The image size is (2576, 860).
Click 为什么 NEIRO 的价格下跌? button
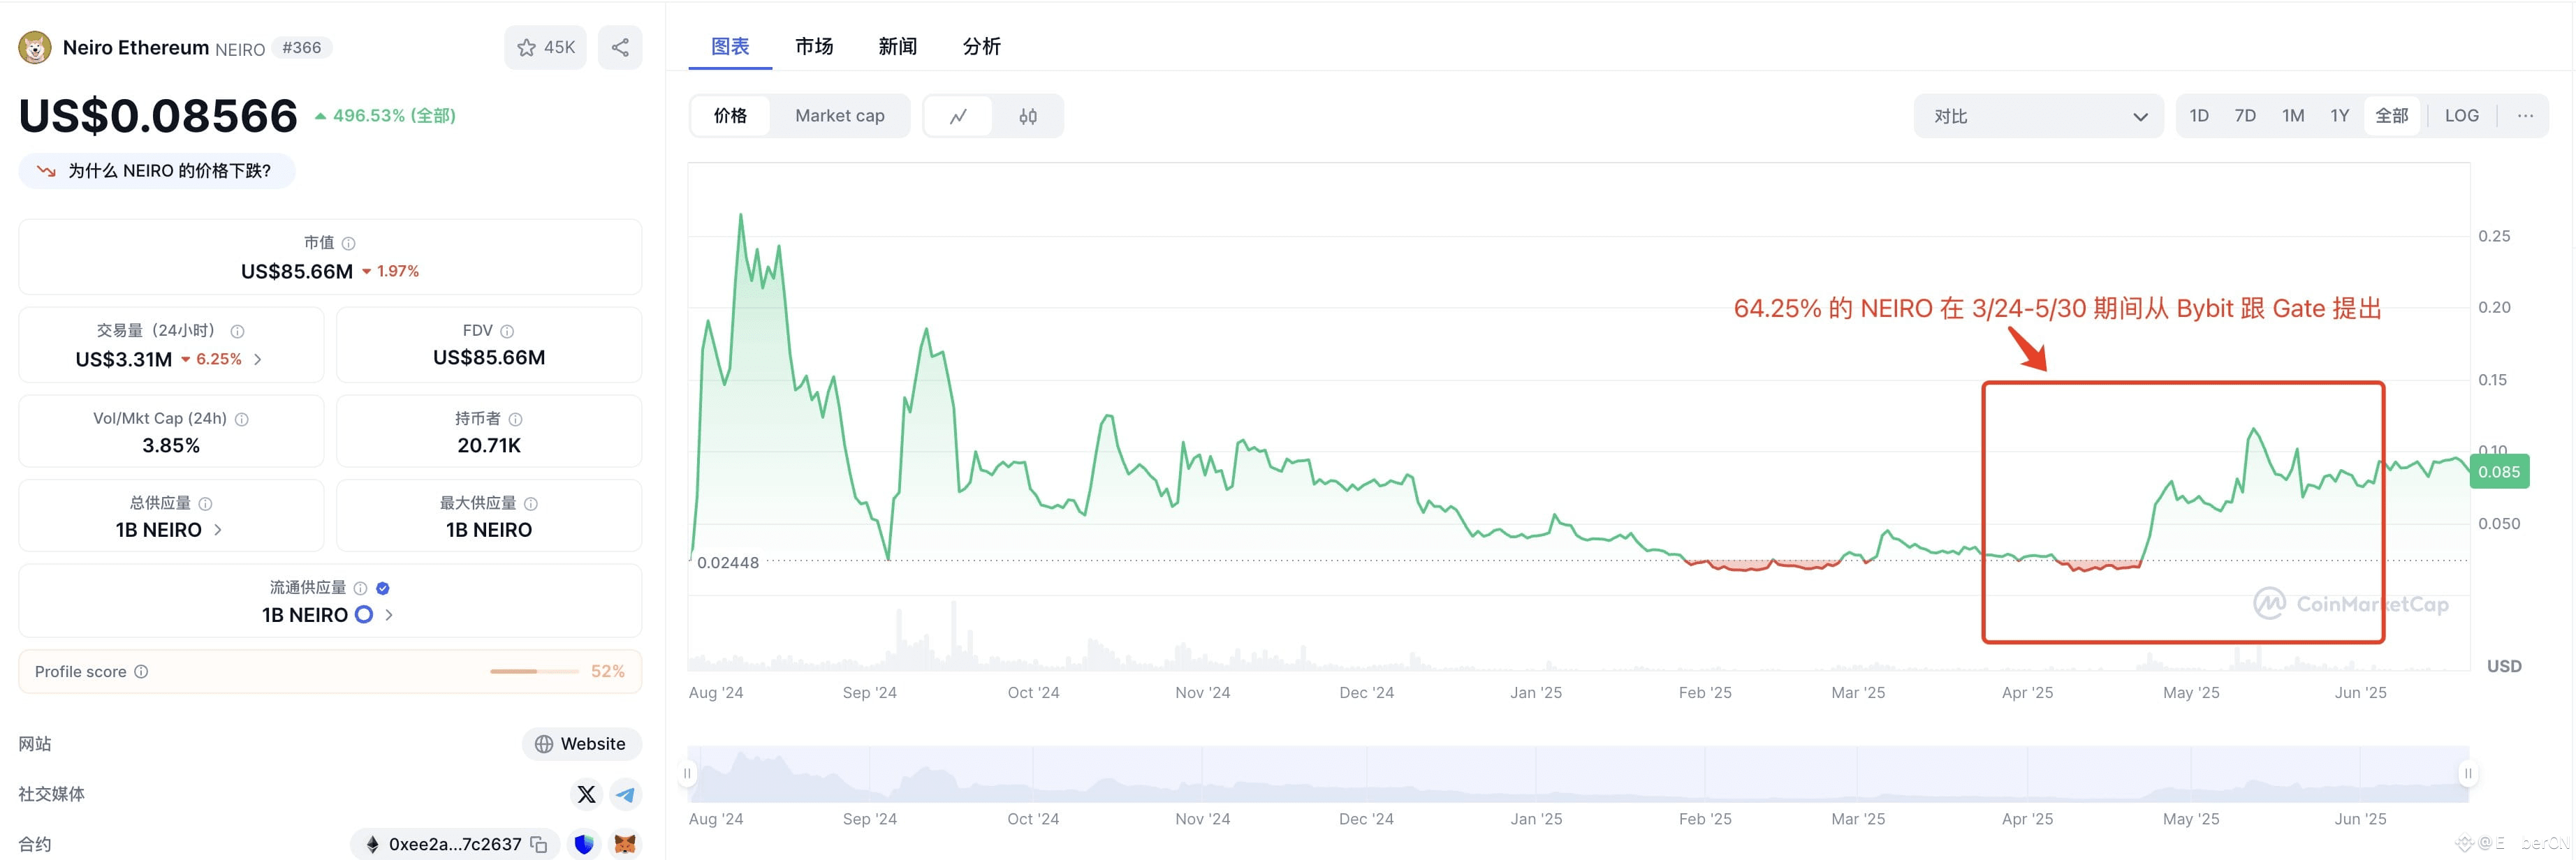[x=157, y=171]
